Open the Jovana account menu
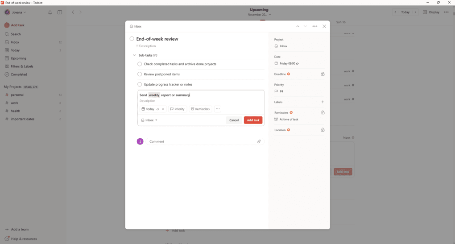The height and width of the screenshot is (244, 455). (15, 12)
